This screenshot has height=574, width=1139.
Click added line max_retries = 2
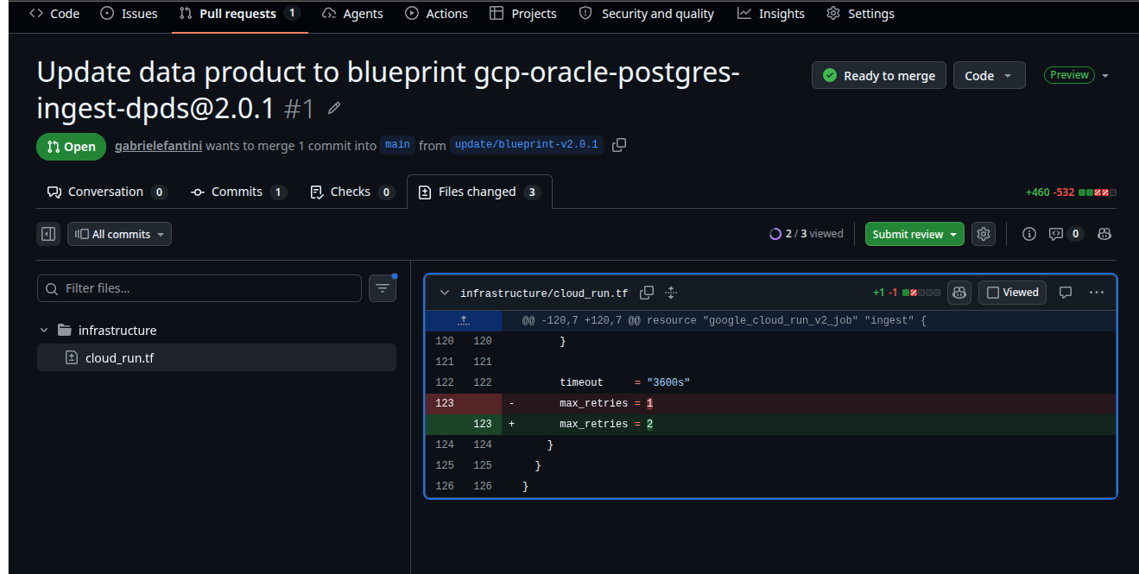click(770, 424)
